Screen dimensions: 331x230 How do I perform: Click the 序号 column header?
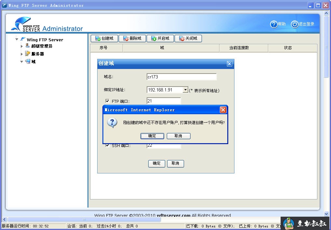[x=106, y=48]
